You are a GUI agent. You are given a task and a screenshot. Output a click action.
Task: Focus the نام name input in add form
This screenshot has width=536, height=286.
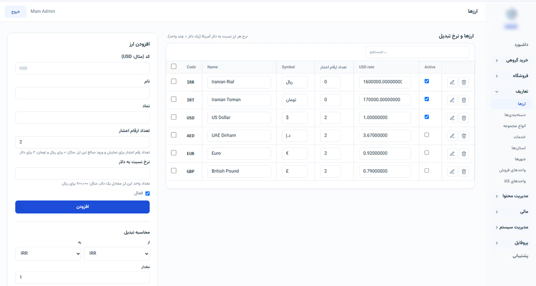coord(82,93)
